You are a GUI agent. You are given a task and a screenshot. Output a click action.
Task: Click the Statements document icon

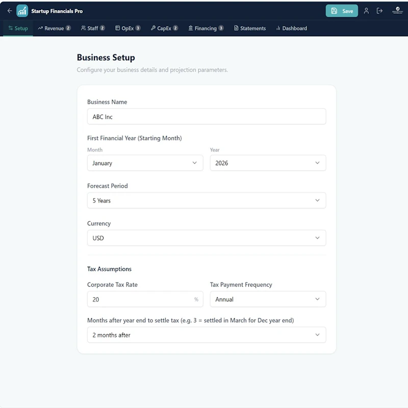click(x=236, y=28)
